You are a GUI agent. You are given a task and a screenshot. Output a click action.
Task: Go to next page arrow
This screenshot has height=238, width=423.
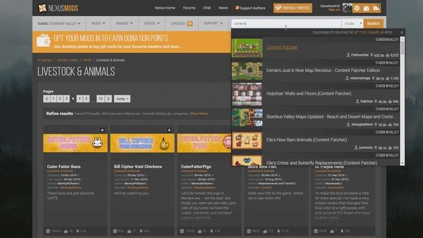[108, 99]
